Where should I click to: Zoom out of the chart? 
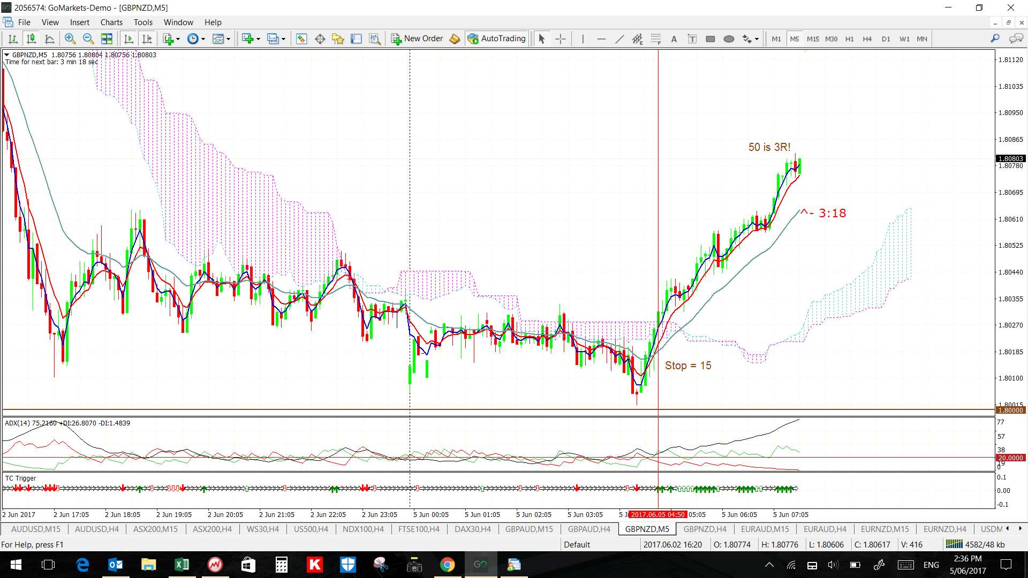(88, 39)
